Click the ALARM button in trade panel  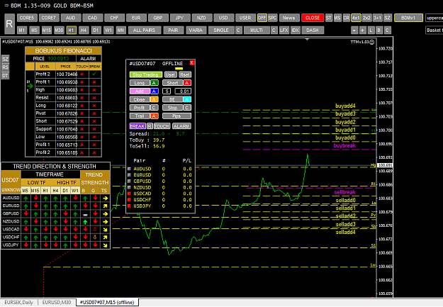click(181, 126)
